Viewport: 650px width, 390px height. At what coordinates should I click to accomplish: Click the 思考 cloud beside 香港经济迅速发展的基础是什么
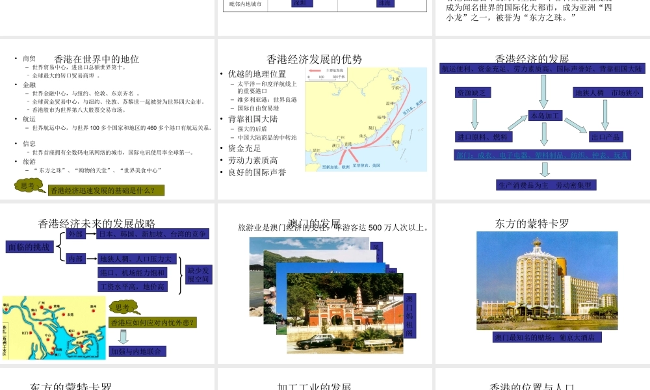coord(29,186)
